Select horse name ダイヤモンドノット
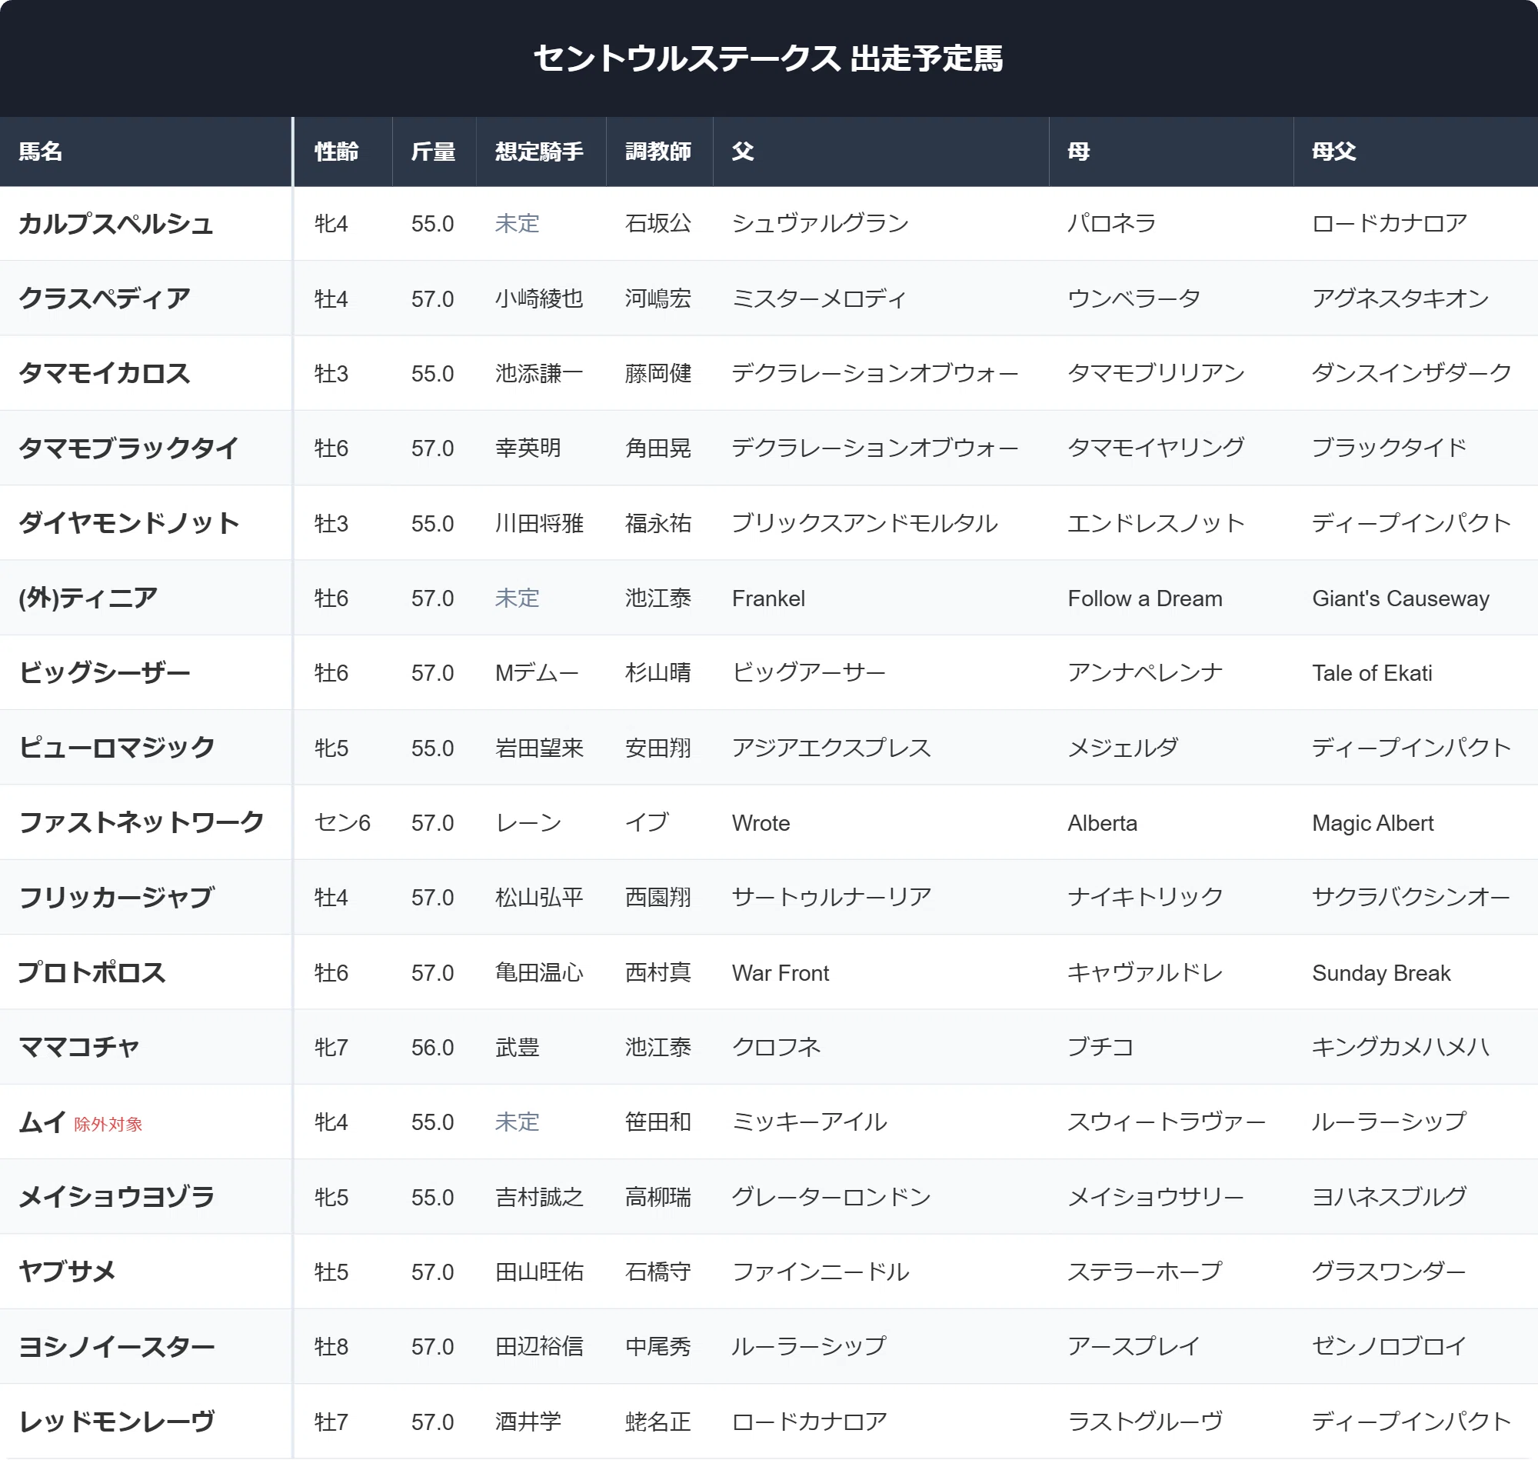The height and width of the screenshot is (1460, 1538). click(128, 523)
